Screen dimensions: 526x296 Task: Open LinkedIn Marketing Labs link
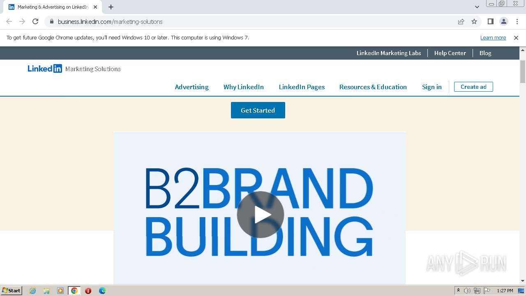pos(389,53)
